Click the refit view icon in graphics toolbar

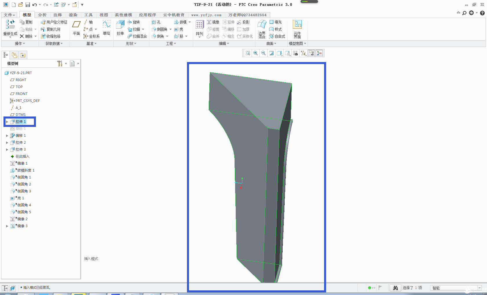pos(248,53)
